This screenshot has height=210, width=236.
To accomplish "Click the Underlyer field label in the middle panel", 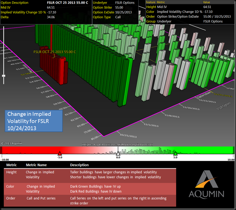I will [100, 3].
